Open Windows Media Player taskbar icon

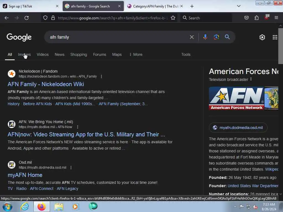pyautogui.click(x=75, y=206)
